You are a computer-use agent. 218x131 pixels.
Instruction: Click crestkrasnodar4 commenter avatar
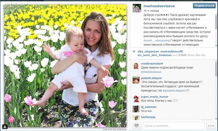(x=136, y=66)
